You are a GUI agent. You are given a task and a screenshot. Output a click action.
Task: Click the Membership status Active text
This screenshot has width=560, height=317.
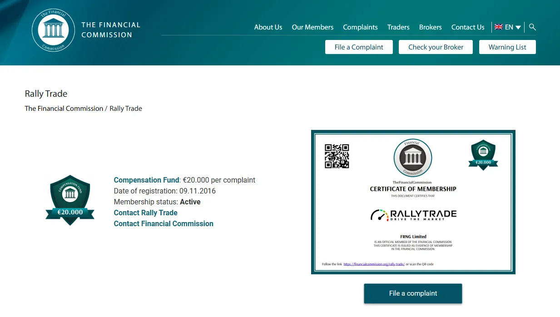pos(157,202)
